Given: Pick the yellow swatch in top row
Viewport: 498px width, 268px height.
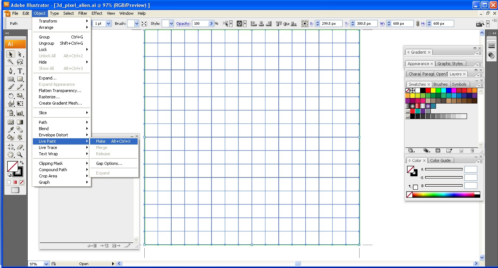Looking at the screenshot, I should pyautogui.click(x=433, y=90).
